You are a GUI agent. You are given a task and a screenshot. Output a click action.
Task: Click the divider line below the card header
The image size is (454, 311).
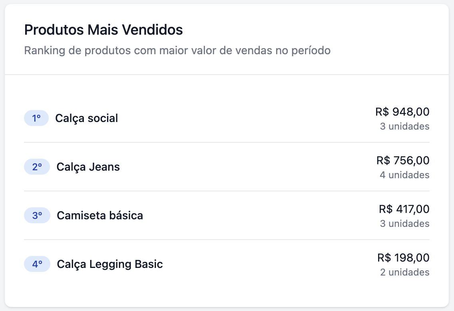pyautogui.click(x=227, y=75)
